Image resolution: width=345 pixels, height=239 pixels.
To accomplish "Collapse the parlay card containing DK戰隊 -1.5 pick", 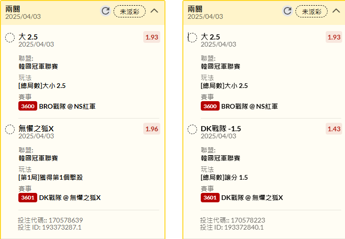I will click(x=336, y=11).
